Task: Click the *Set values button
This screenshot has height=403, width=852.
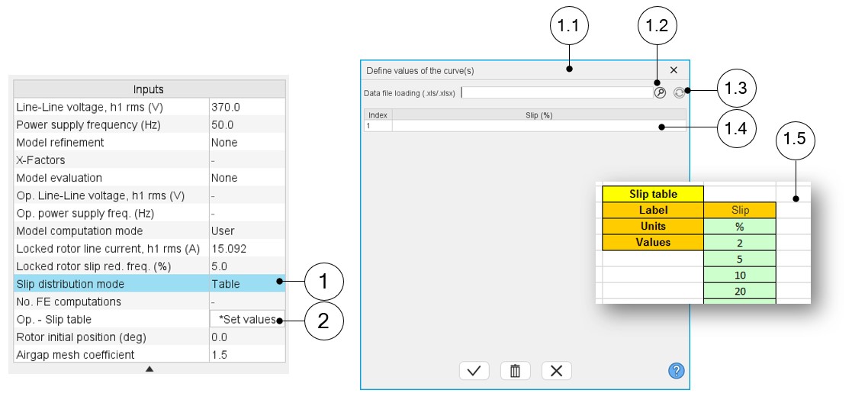Action: 247,319
